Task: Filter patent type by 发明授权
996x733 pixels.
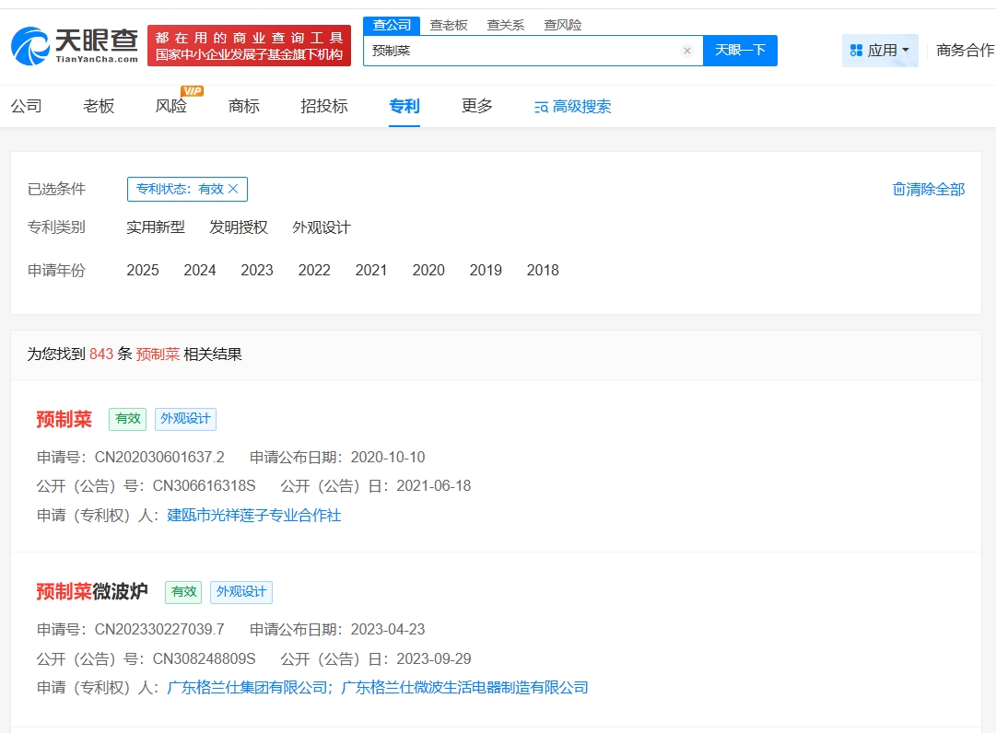Action: pos(239,227)
